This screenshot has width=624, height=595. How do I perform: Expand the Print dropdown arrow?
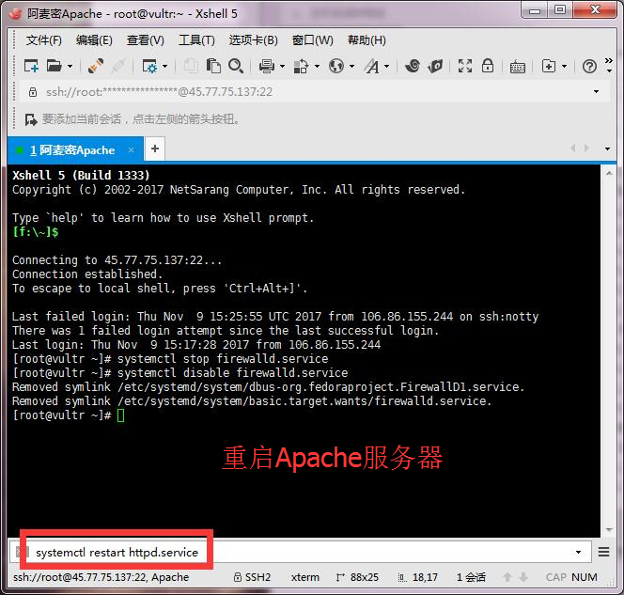[x=282, y=66]
